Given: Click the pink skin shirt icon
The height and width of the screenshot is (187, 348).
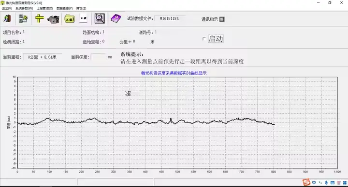Looking at the screenshot, I should pos(339,183).
